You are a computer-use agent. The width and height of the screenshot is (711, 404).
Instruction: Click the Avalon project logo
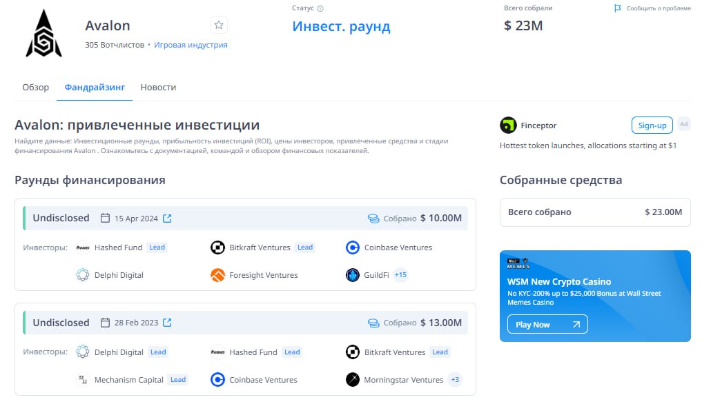[x=43, y=34]
